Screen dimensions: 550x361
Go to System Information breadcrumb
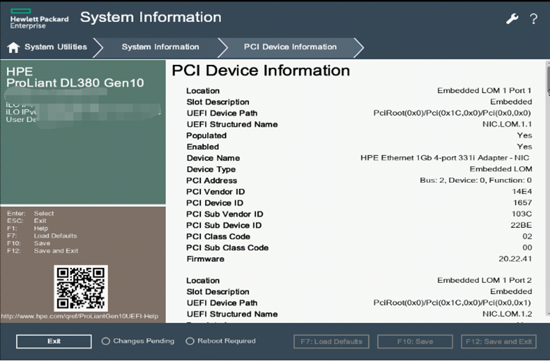click(160, 47)
